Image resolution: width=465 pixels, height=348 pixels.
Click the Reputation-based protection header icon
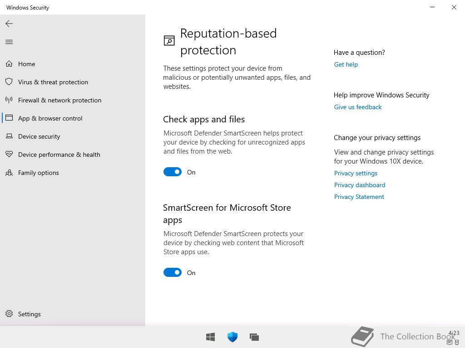[169, 40]
